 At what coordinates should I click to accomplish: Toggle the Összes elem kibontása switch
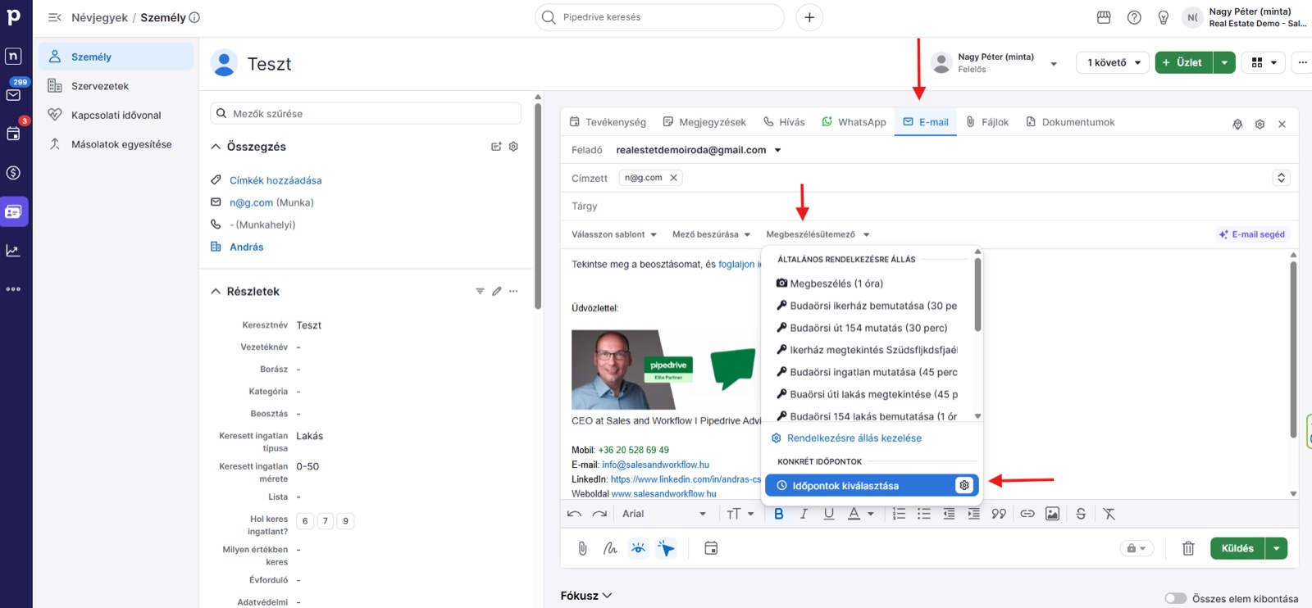point(1176,598)
